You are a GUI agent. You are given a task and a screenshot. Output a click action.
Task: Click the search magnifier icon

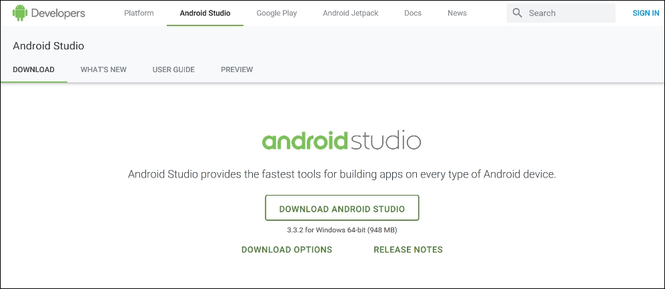click(517, 13)
